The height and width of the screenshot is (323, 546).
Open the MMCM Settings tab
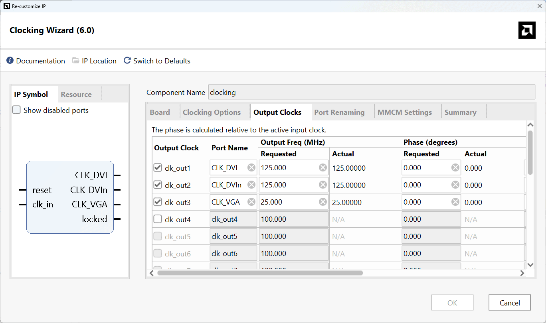(x=405, y=112)
